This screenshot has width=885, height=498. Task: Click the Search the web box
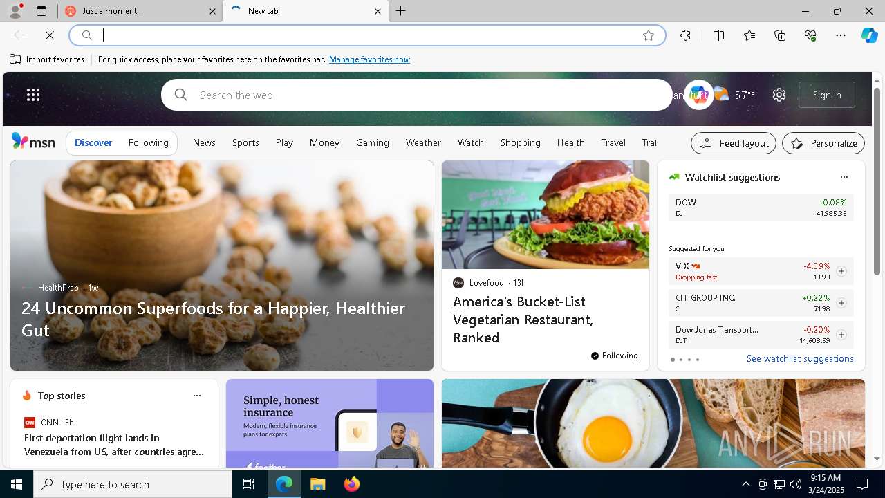(417, 95)
